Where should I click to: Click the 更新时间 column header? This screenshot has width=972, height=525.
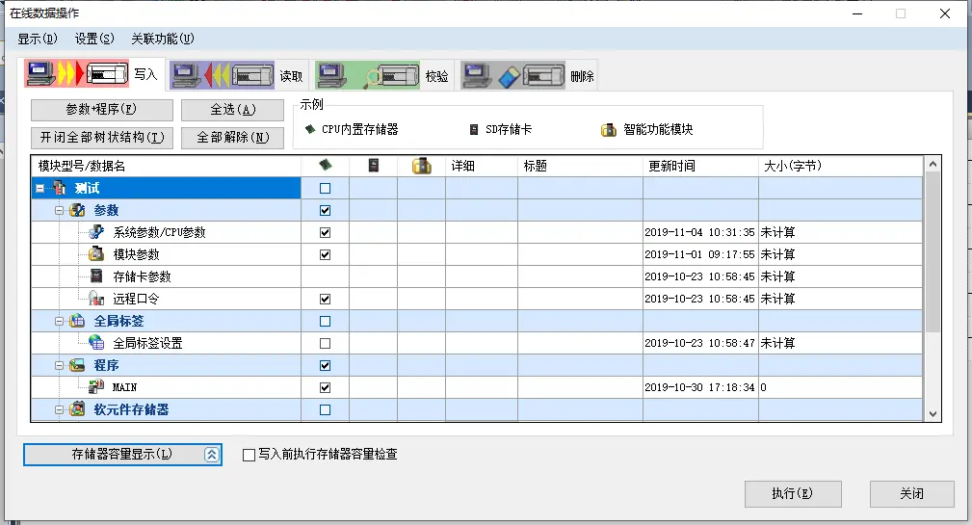point(700,166)
